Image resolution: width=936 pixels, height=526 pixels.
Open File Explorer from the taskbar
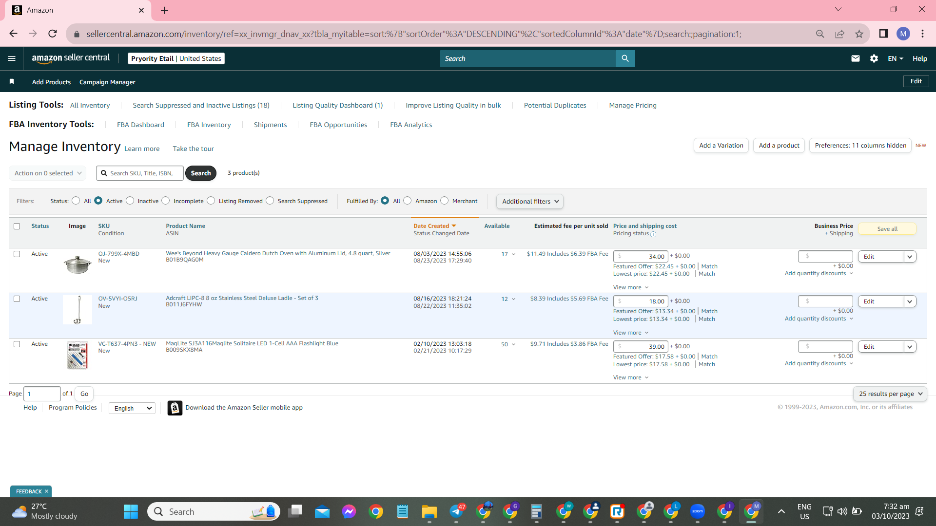(x=429, y=511)
